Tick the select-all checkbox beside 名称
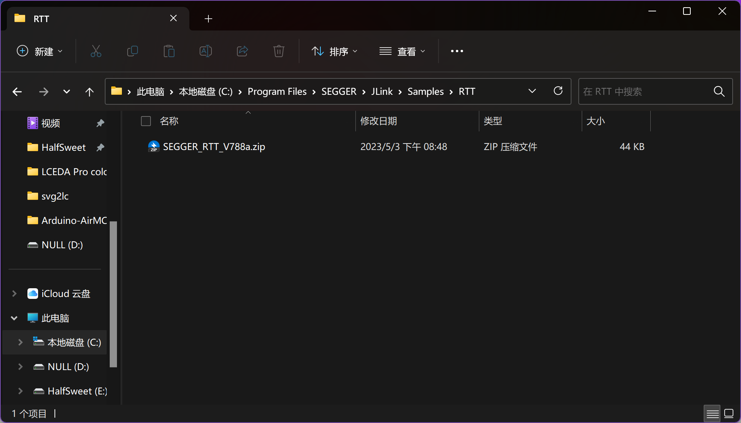The image size is (741, 423). 146,121
